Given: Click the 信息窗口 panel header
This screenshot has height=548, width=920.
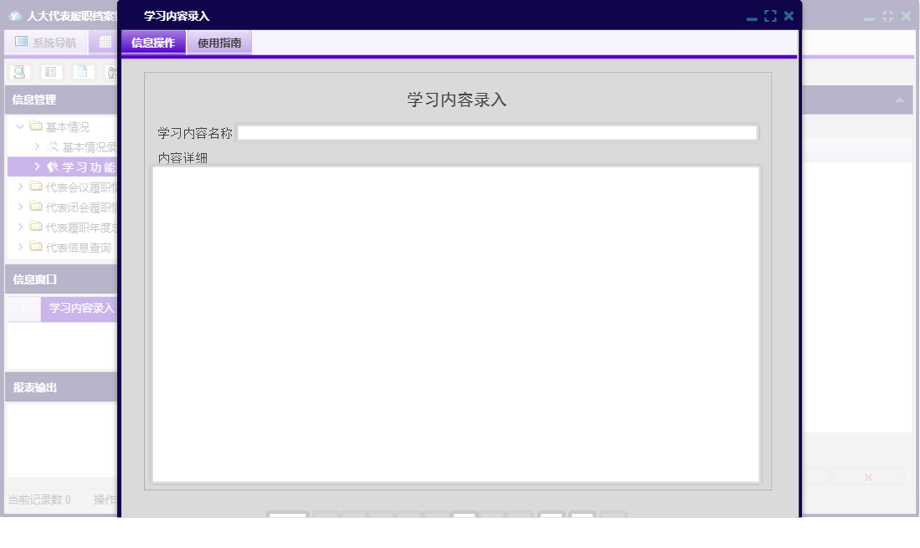Looking at the screenshot, I should [62, 279].
